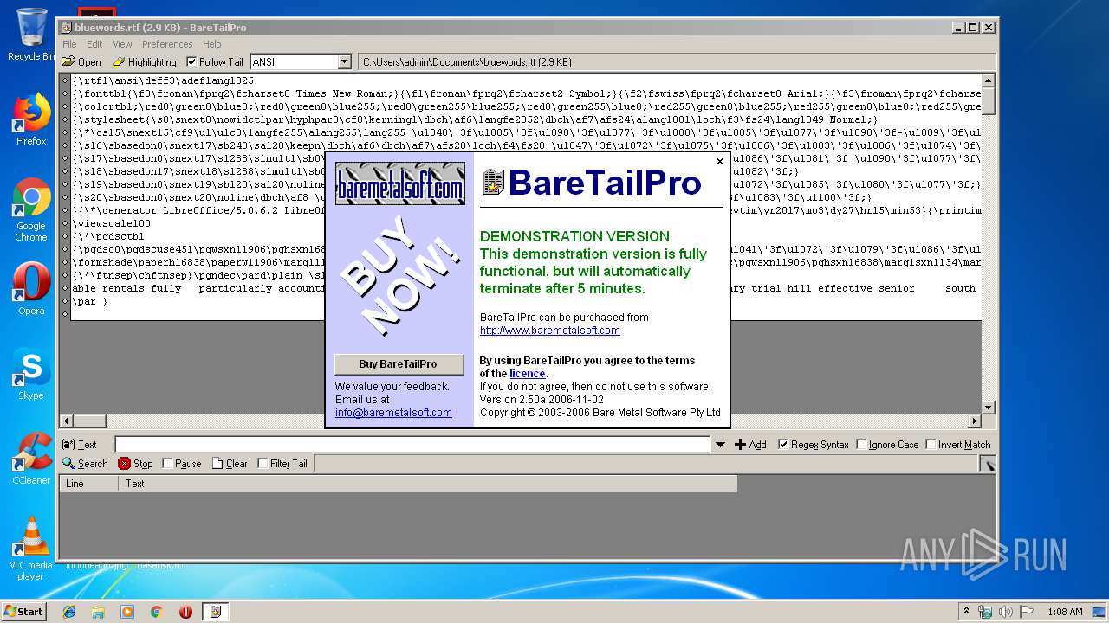Click the Line column header
The image size is (1109, 623).
pos(88,484)
